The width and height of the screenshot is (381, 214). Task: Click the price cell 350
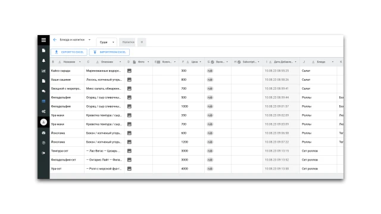(192, 115)
